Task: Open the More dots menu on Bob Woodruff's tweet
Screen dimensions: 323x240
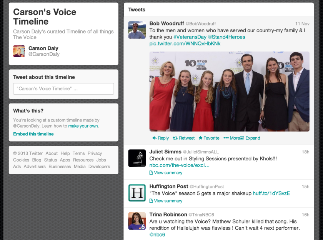Action: coord(226,138)
